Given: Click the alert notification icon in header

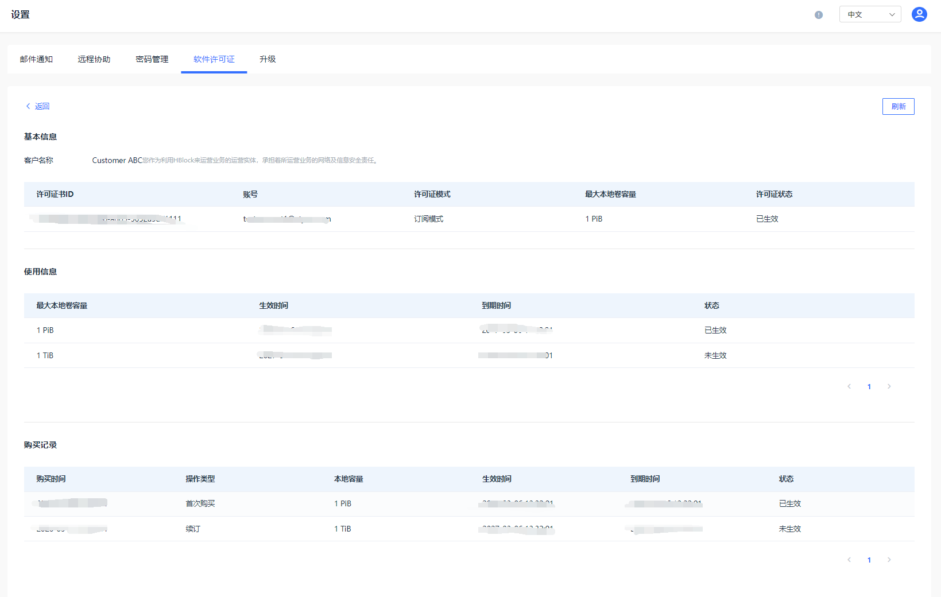Looking at the screenshot, I should coord(819,15).
